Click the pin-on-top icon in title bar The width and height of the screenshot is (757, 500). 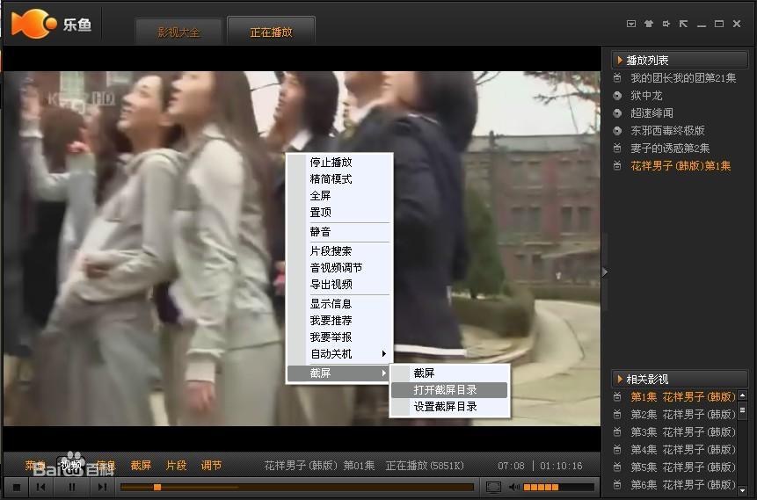[x=666, y=24]
